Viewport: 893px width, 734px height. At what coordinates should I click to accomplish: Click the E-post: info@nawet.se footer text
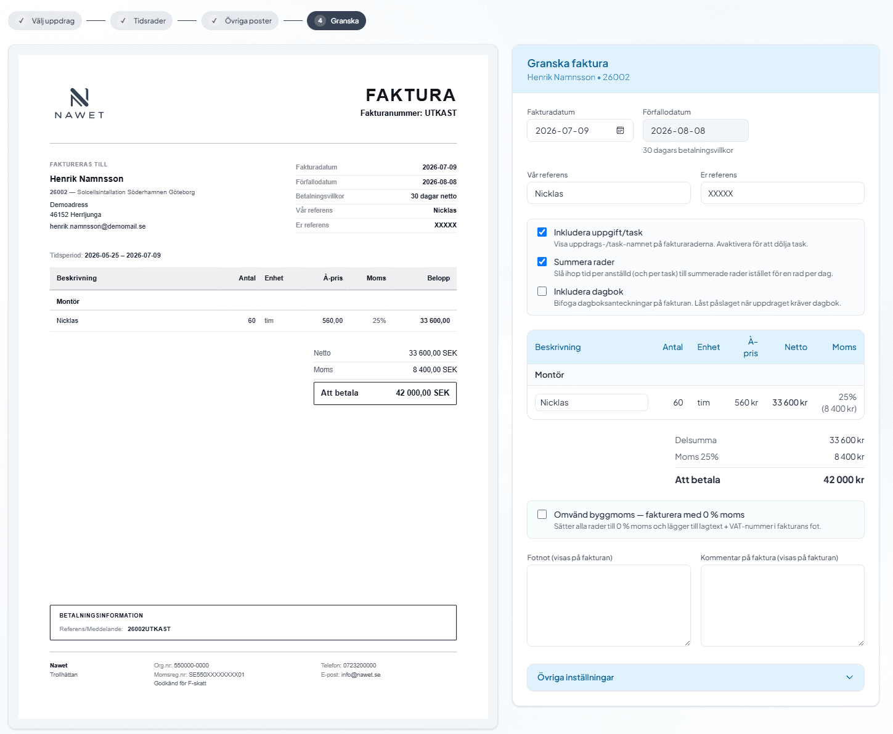pos(351,675)
